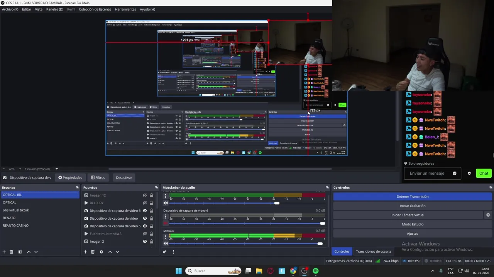The width and height of the screenshot is (494, 277).
Task: Click Desactivar button in source toolbar
Action: click(x=124, y=177)
